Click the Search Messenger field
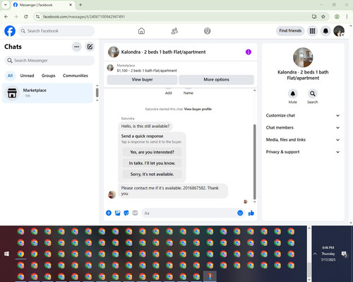353x282 pixels. [49, 61]
